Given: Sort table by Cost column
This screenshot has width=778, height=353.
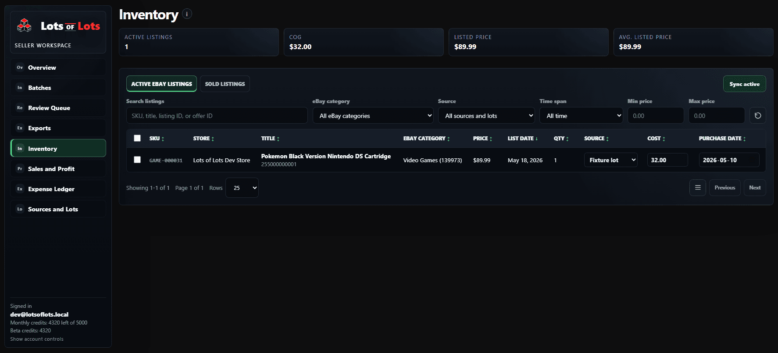Looking at the screenshot, I should (x=656, y=139).
